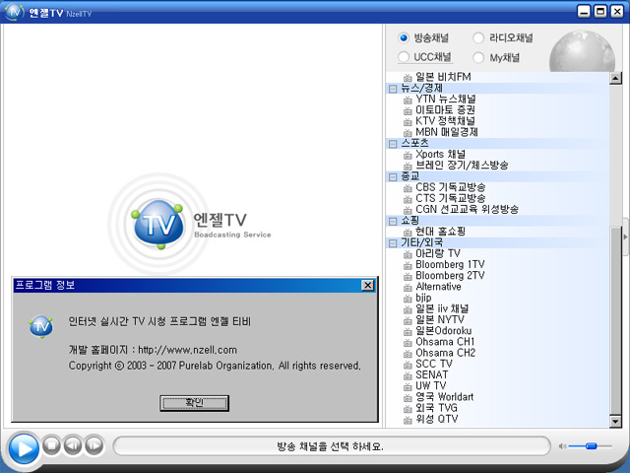
Task: Click the 아리랑 TV channel icon
Action: pyautogui.click(x=408, y=254)
